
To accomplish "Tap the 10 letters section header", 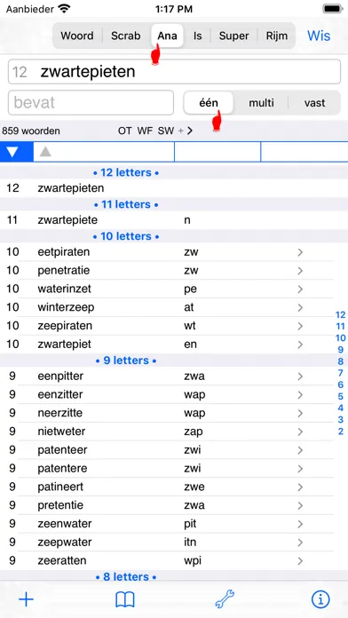I will coord(126,236).
